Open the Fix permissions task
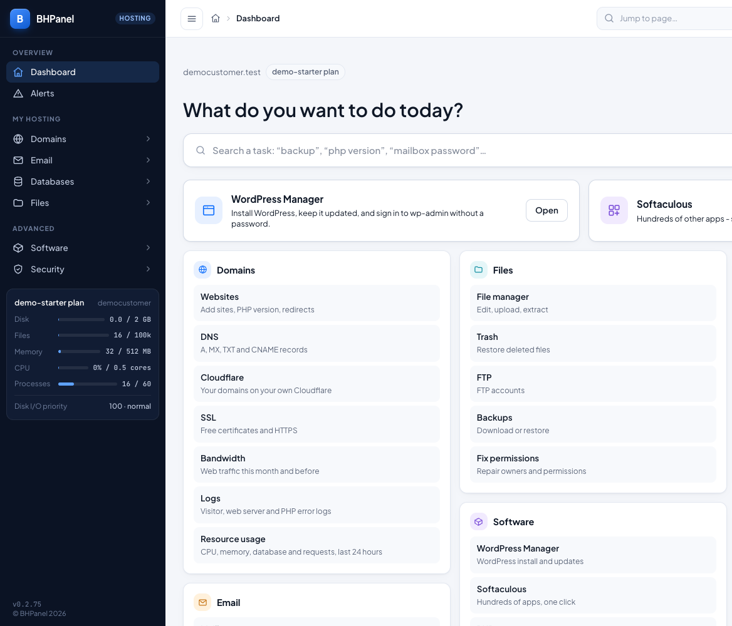This screenshot has height=626, width=732. tap(593, 464)
